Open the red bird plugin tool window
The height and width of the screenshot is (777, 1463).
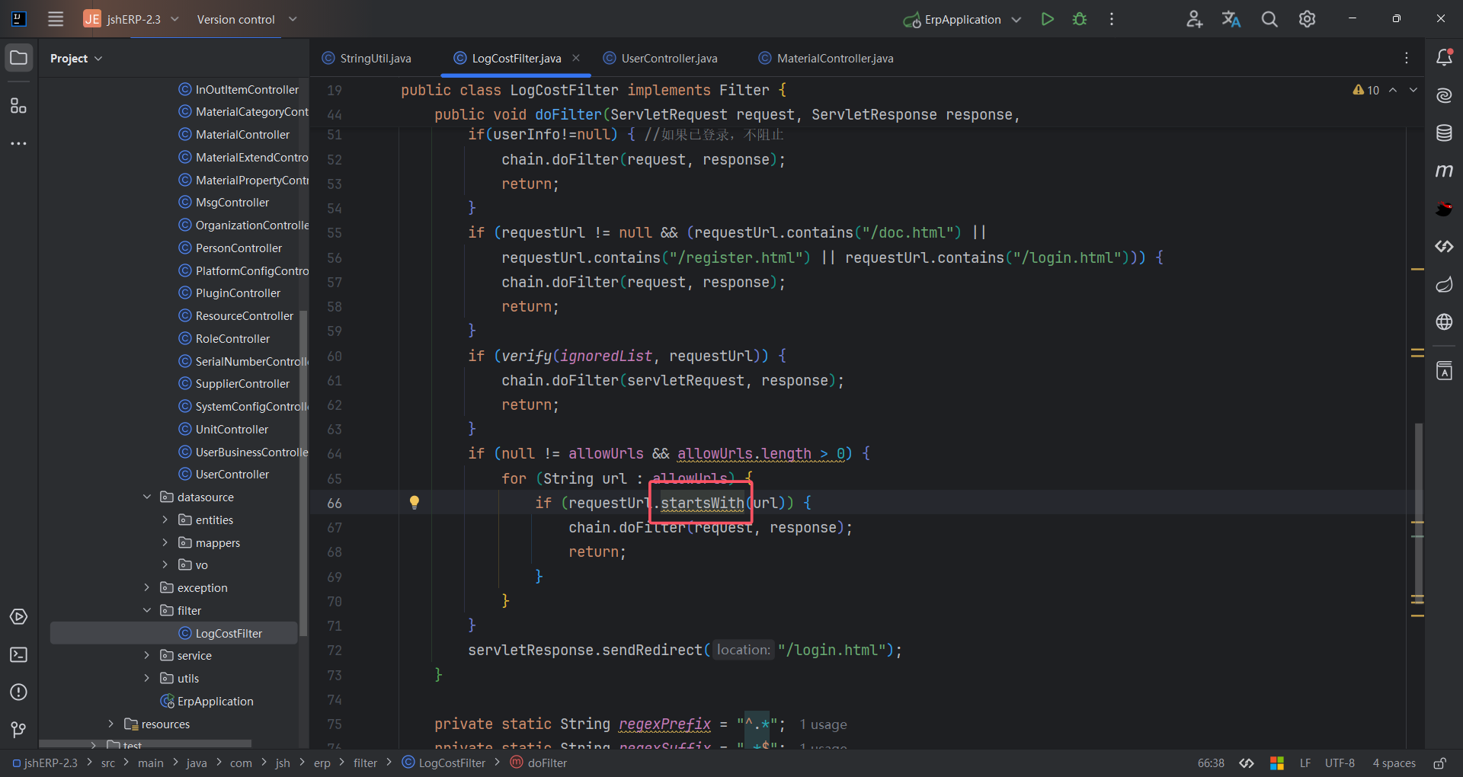pos(1444,208)
